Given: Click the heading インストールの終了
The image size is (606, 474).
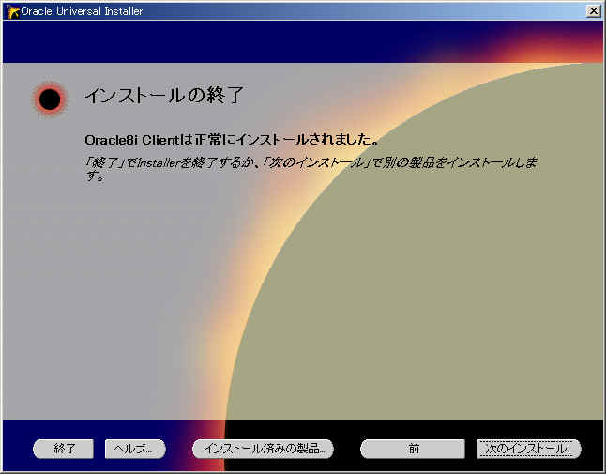Looking at the screenshot, I should [164, 95].
